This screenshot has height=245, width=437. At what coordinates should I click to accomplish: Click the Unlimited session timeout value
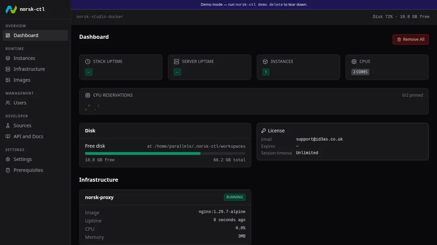click(307, 153)
